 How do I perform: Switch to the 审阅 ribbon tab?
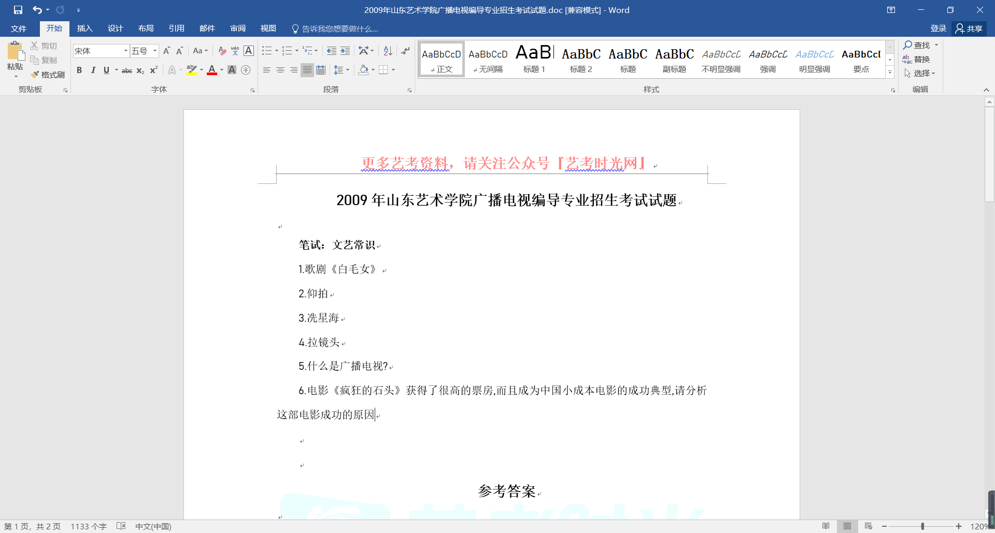[238, 28]
